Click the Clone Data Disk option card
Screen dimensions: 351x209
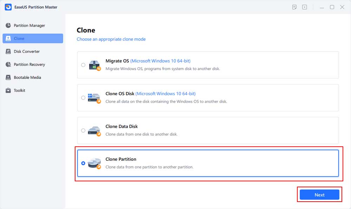pos(208,130)
